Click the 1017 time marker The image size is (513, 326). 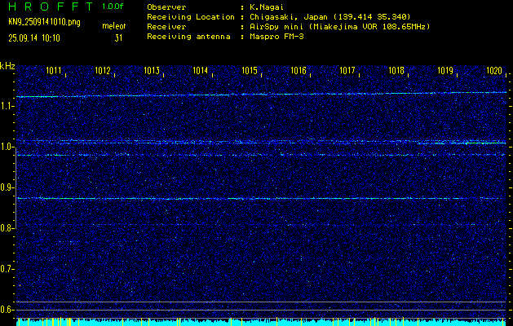click(347, 70)
